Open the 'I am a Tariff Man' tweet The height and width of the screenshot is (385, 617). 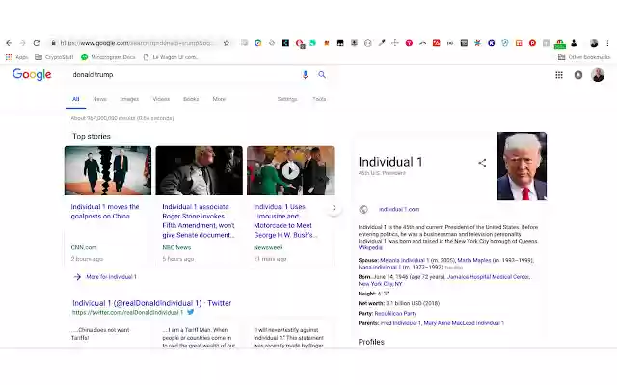click(x=199, y=338)
